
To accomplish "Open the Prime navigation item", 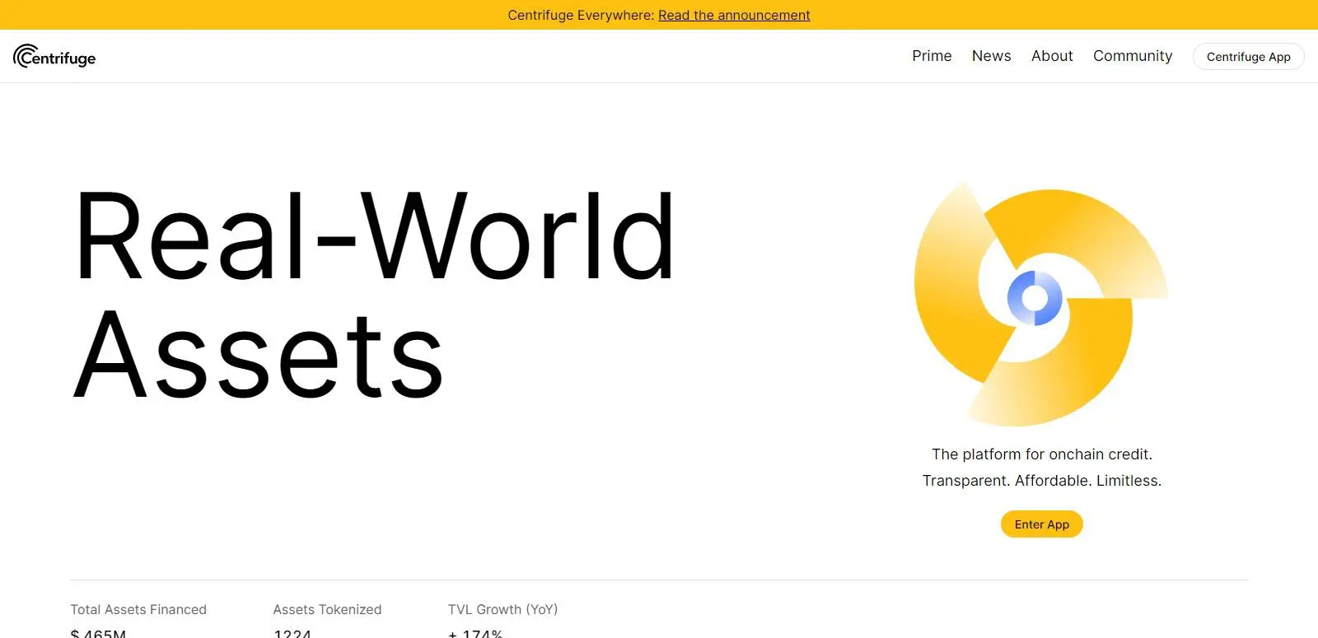I will point(932,56).
